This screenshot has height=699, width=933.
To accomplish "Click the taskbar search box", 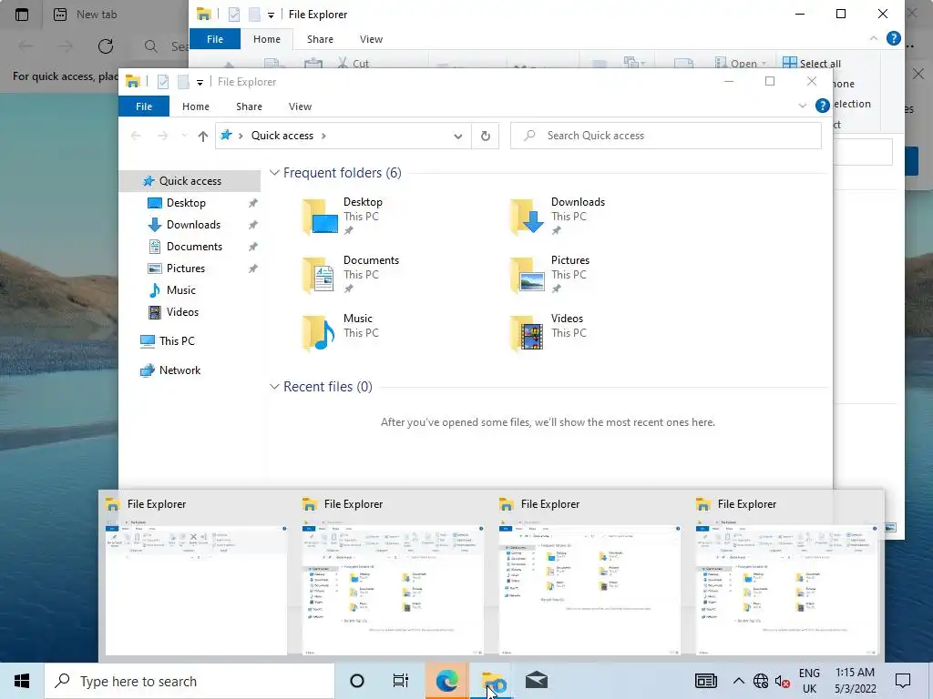I will pos(190,681).
